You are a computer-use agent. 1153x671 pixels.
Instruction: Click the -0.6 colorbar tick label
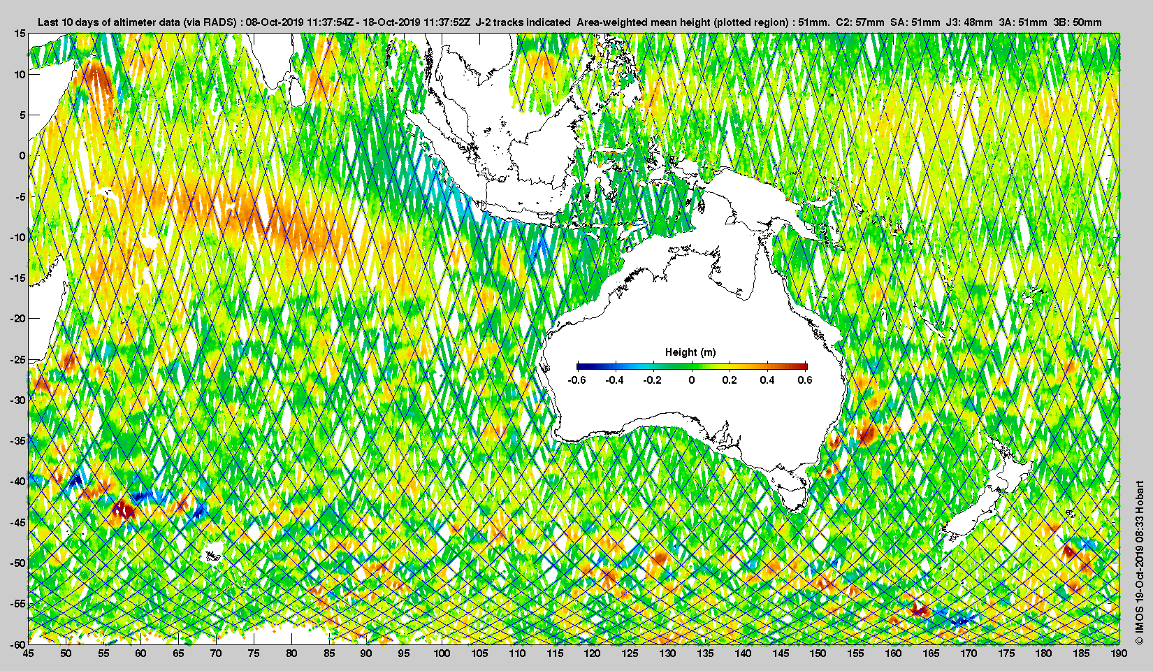coord(576,380)
